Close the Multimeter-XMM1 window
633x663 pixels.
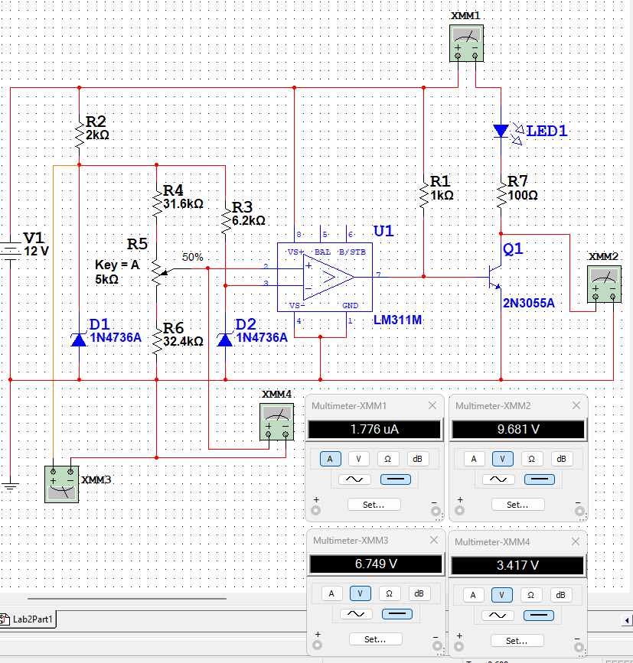pyautogui.click(x=432, y=405)
